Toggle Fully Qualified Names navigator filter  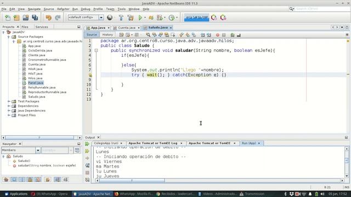pos(48,179)
